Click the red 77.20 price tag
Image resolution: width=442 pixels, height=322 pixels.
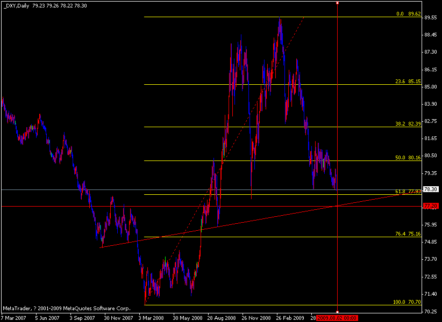click(430, 205)
